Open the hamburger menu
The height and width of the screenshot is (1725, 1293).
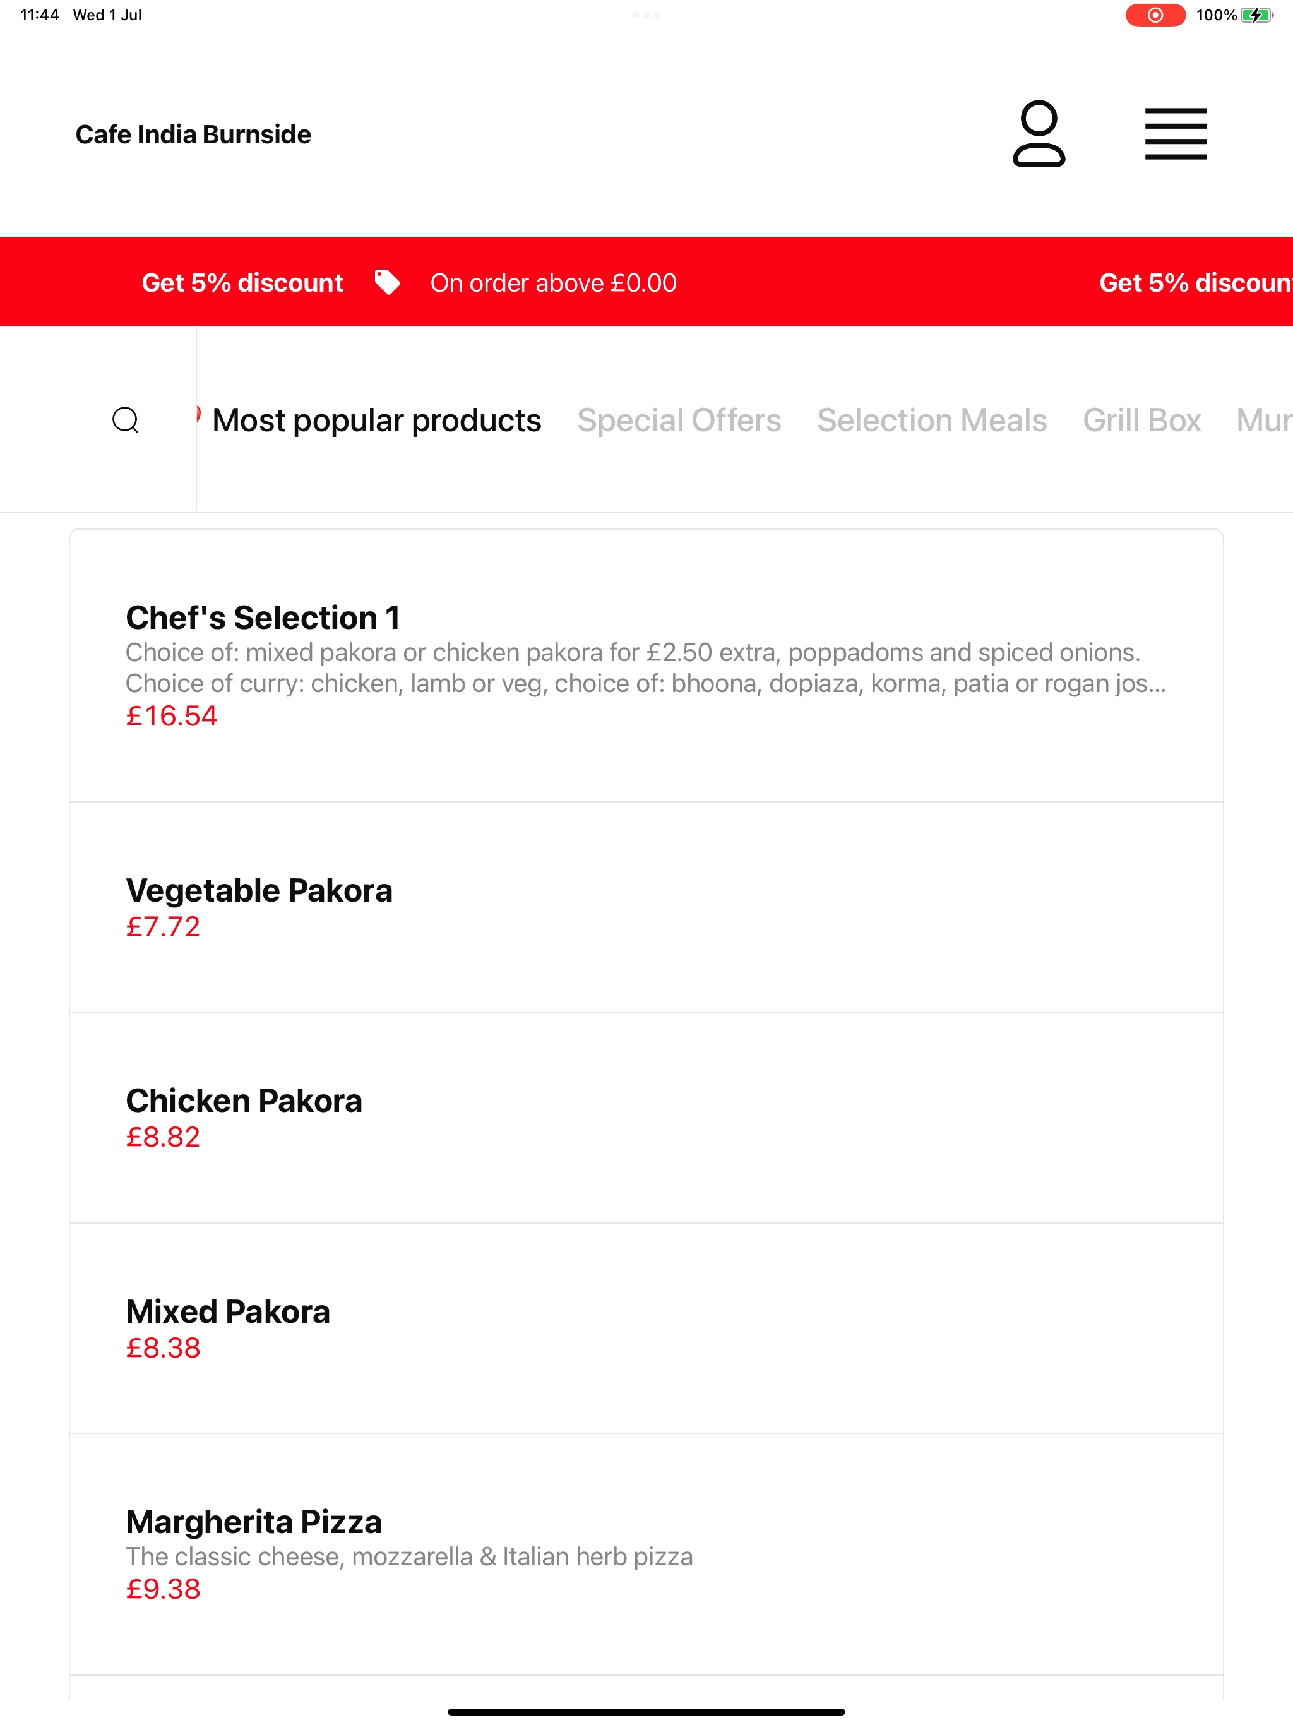pyautogui.click(x=1175, y=134)
